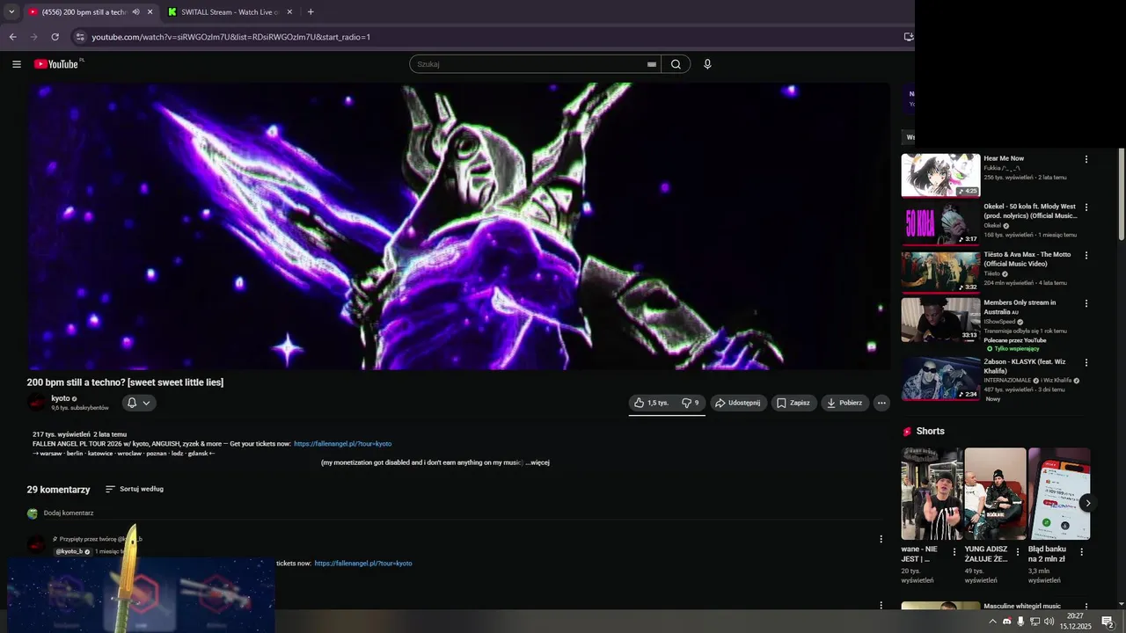Screen dimensions: 1126x633
Task: Open options menu for the pinned comment
Action: tap(881, 539)
